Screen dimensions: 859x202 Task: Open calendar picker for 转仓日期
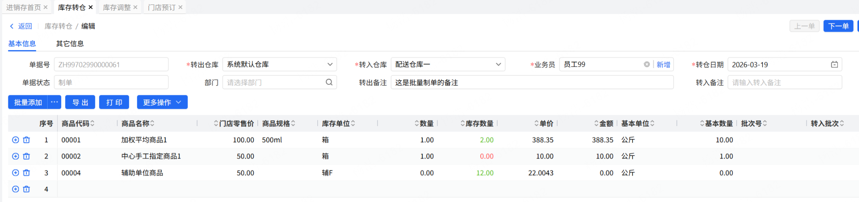pyautogui.click(x=834, y=65)
